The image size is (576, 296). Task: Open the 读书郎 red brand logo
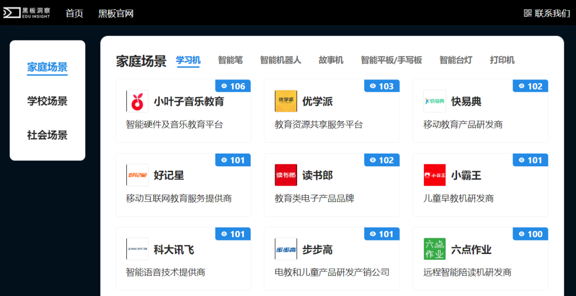pyautogui.click(x=286, y=175)
